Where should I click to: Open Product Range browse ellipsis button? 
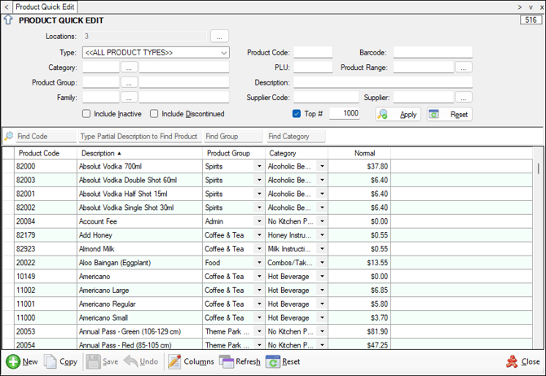[x=464, y=68]
